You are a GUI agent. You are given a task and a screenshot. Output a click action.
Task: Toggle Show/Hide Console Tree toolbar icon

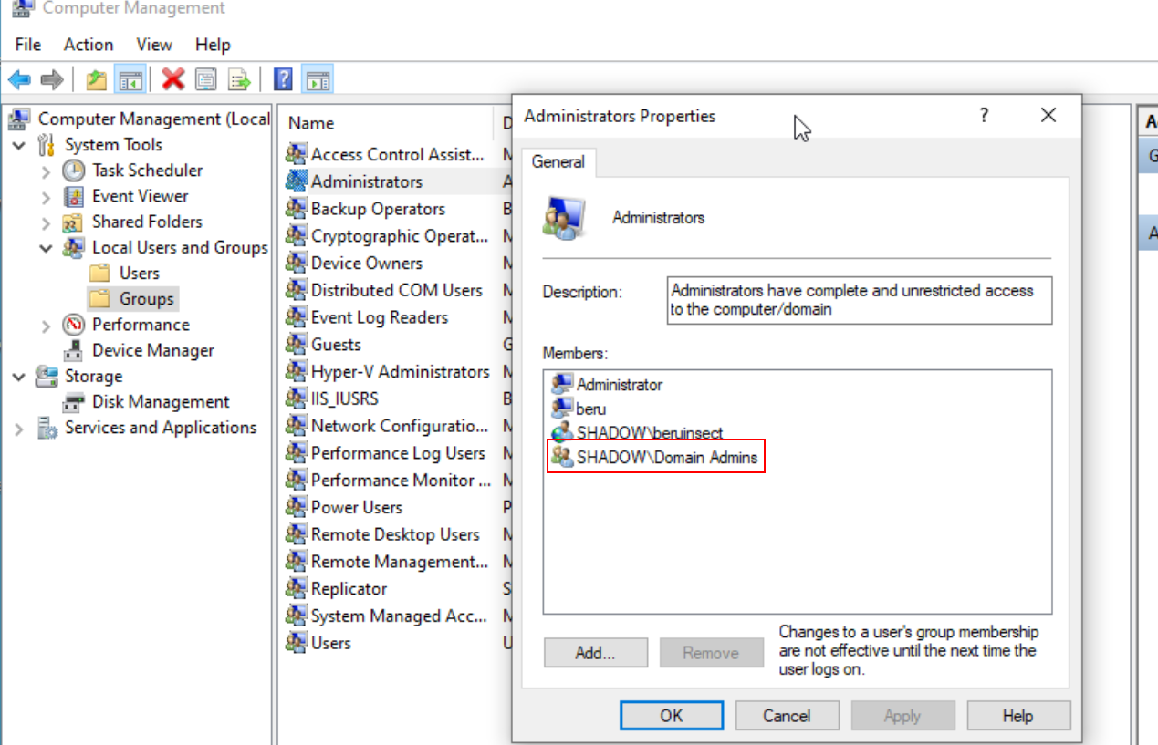pos(130,80)
